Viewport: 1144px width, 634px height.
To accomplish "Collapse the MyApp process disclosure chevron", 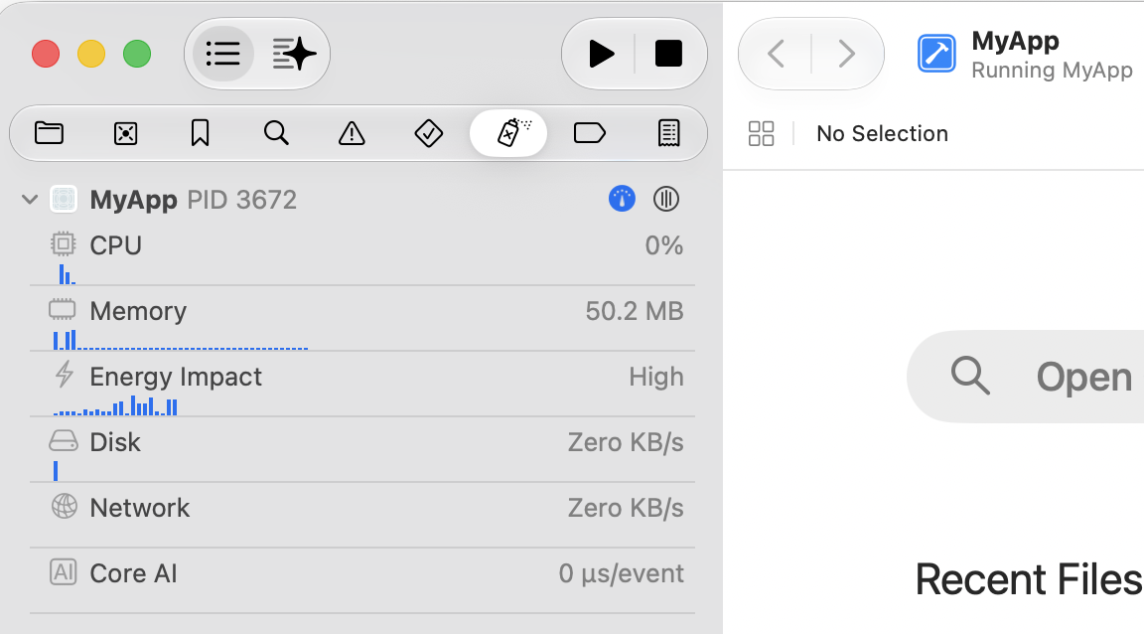I will click(x=30, y=199).
